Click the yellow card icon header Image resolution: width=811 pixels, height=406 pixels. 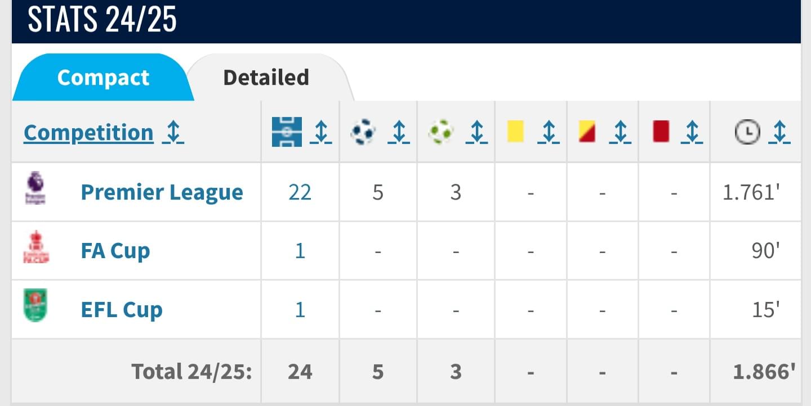(515, 132)
